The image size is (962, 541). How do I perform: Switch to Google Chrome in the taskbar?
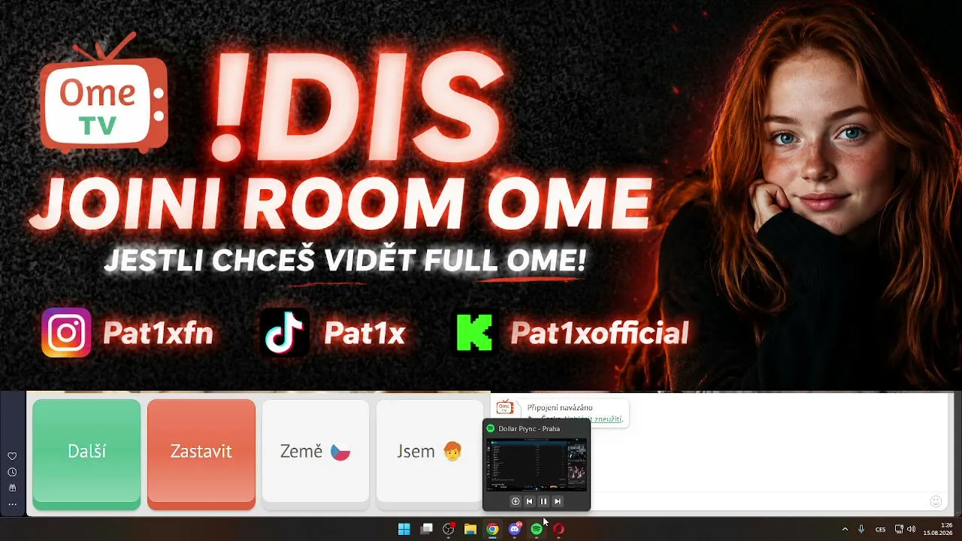click(492, 529)
